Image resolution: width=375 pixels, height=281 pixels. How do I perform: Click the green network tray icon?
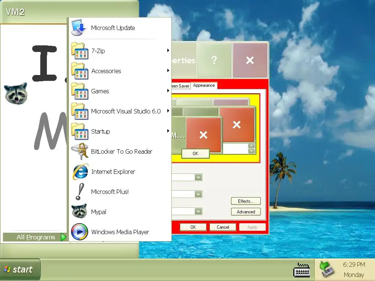click(x=327, y=269)
